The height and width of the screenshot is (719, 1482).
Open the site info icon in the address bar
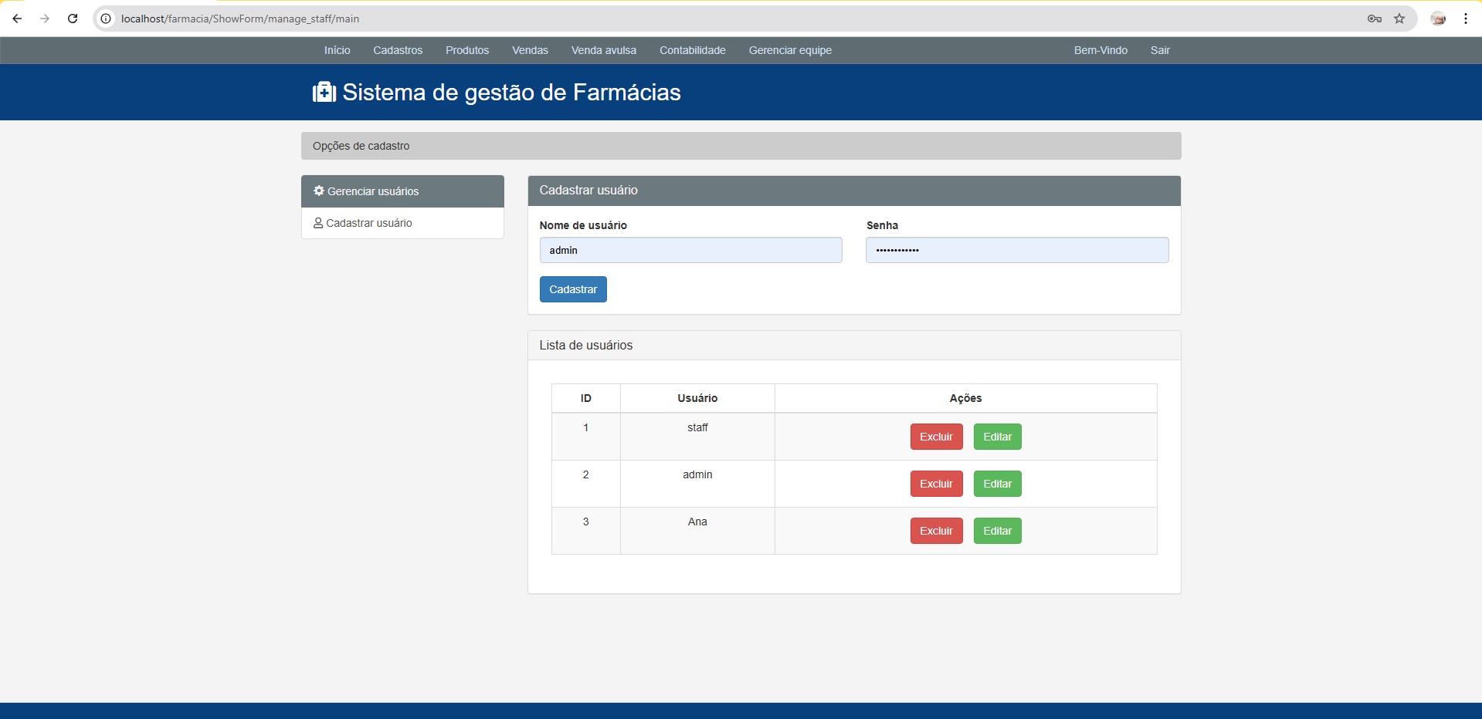tap(105, 19)
